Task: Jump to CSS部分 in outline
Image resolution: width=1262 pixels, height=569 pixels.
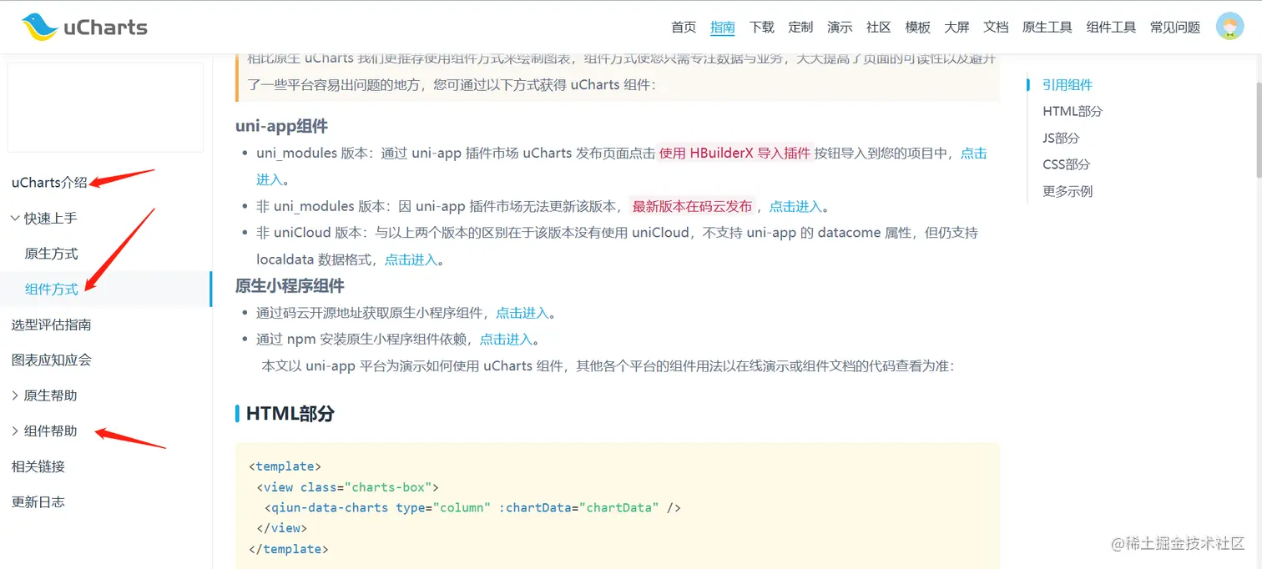Action: [1067, 164]
